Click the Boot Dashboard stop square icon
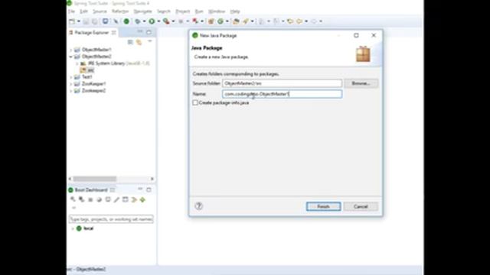490x275 pixels. [x=90, y=199]
